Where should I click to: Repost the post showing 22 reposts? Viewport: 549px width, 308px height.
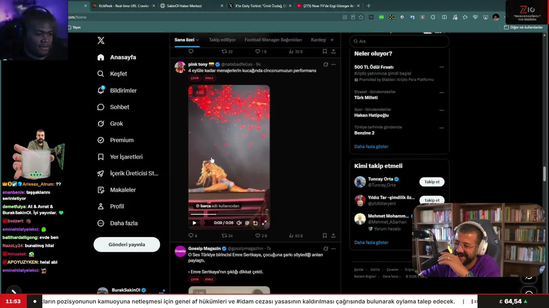(227, 51)
